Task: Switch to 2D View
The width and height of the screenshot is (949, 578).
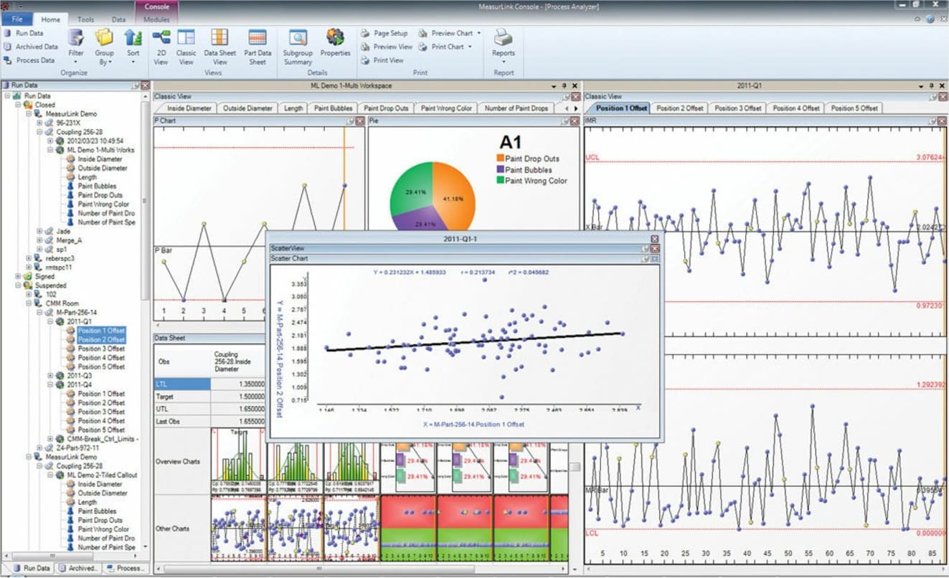Action: (161, 47)
